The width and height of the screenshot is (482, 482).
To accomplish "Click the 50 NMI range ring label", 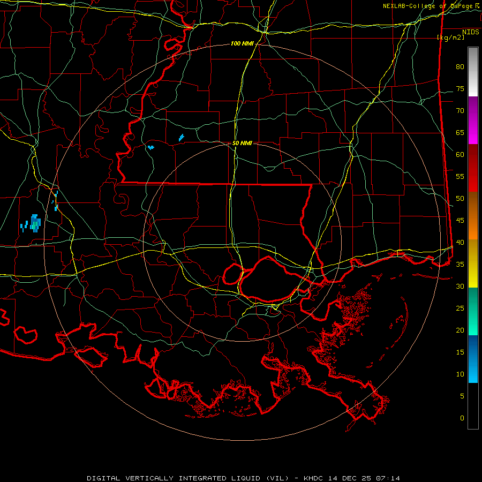I will 242,143.
